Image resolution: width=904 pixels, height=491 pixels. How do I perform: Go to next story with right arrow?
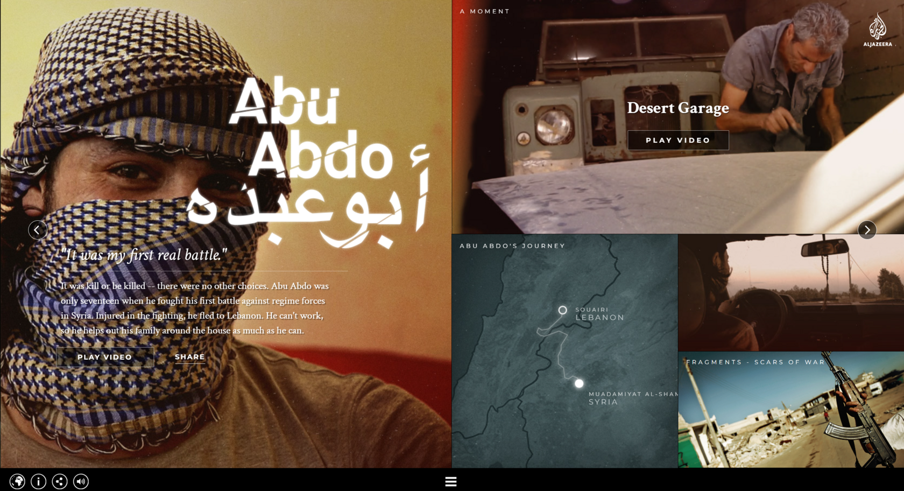point(867,230)
